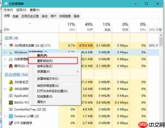Sort by the 13% 磁盘 column header
This screenshot has height=128, width=165.
(x=103, y=27)
